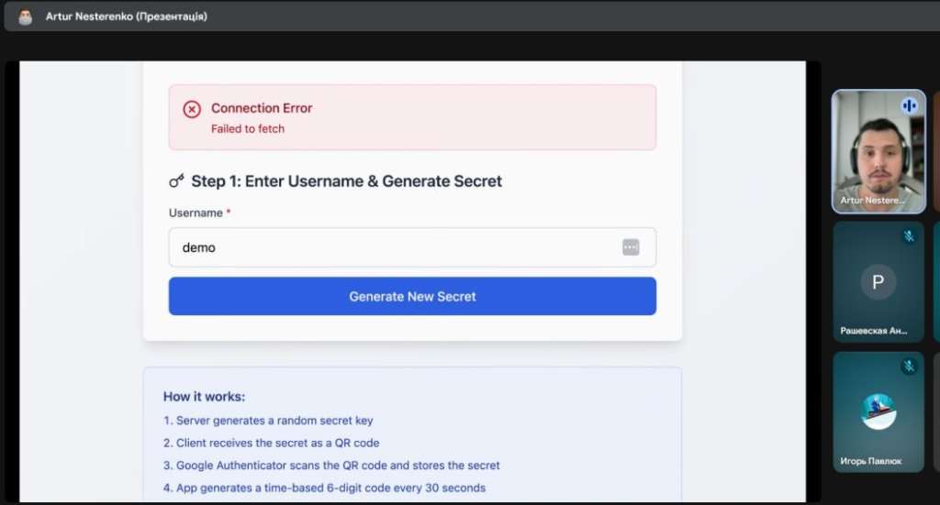Click the Artur Nesterenko (Презентація) title
The width and height of the screenshot is (940, 505).
coord(126,16)
